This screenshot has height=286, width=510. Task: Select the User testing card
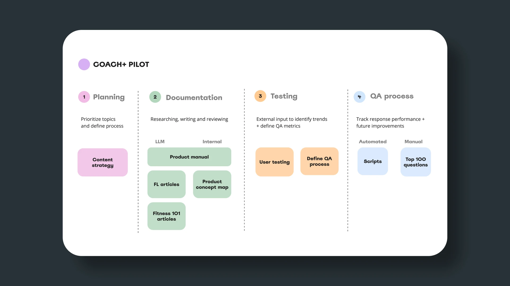275,162
